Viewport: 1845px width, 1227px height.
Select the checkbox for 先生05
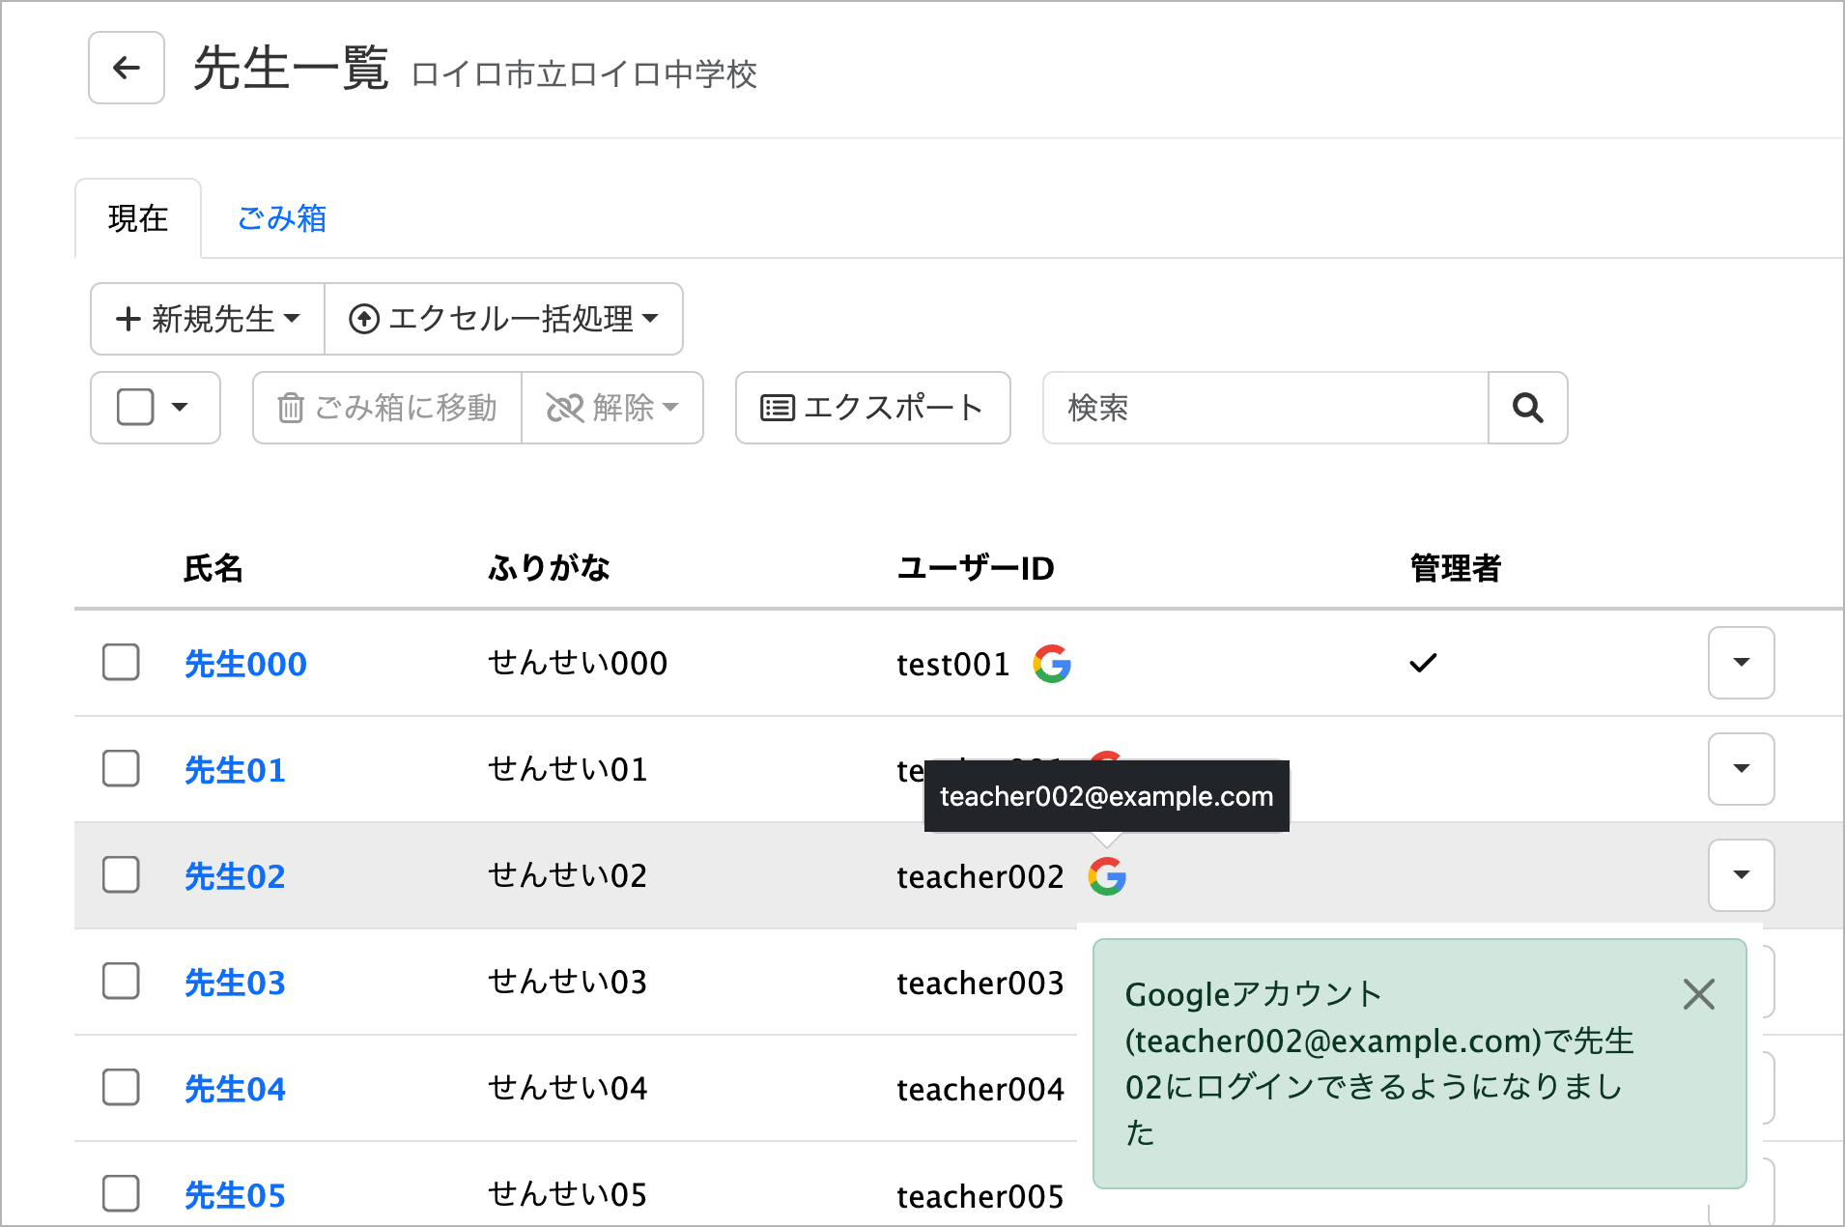coord(121,1194)
